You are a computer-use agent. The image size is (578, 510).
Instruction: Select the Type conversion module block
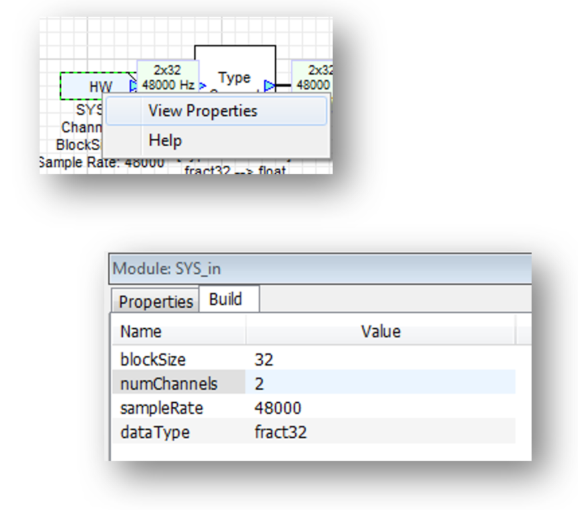coord(235,70)
